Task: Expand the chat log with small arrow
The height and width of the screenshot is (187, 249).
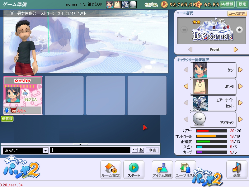Action: pyautogui.click(x=81, y=145)
